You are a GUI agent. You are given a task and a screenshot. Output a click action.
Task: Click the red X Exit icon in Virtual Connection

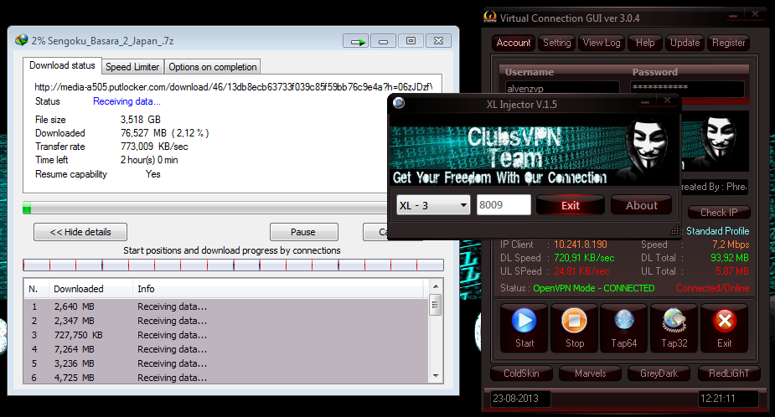point(725,327)
